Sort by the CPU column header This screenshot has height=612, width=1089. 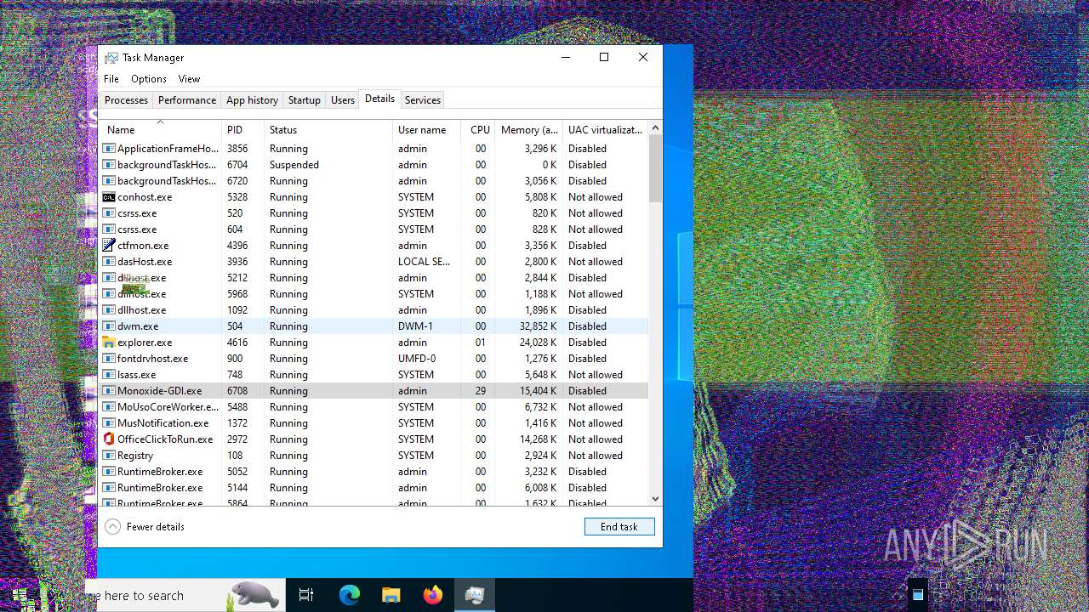coord(478,130)
